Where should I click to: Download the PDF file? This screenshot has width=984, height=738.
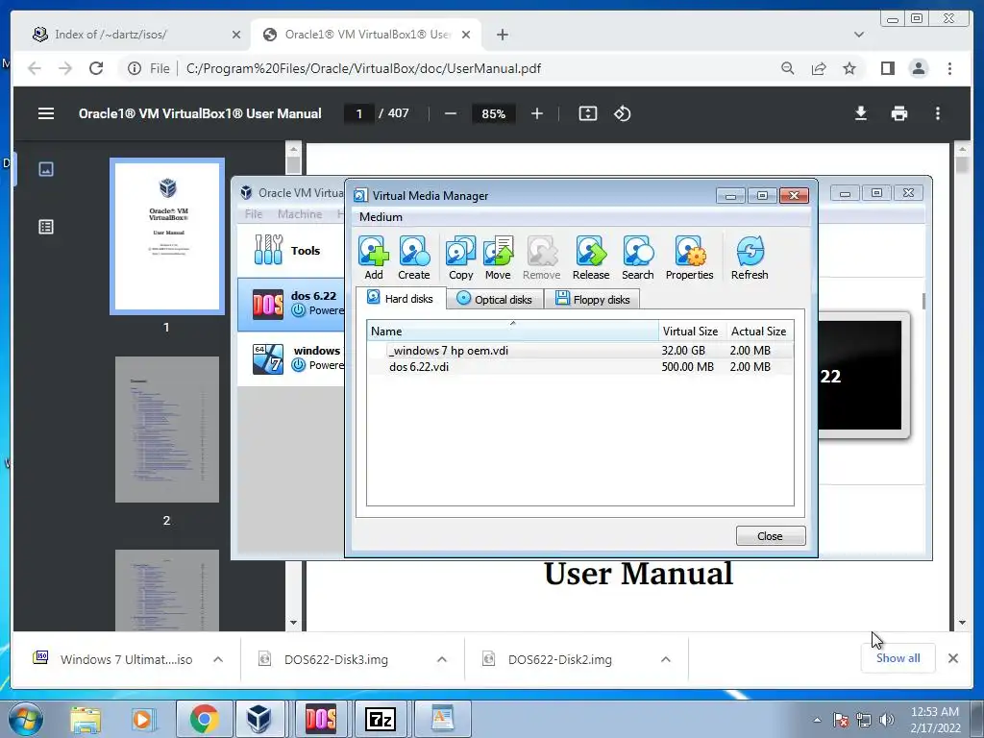861,113
